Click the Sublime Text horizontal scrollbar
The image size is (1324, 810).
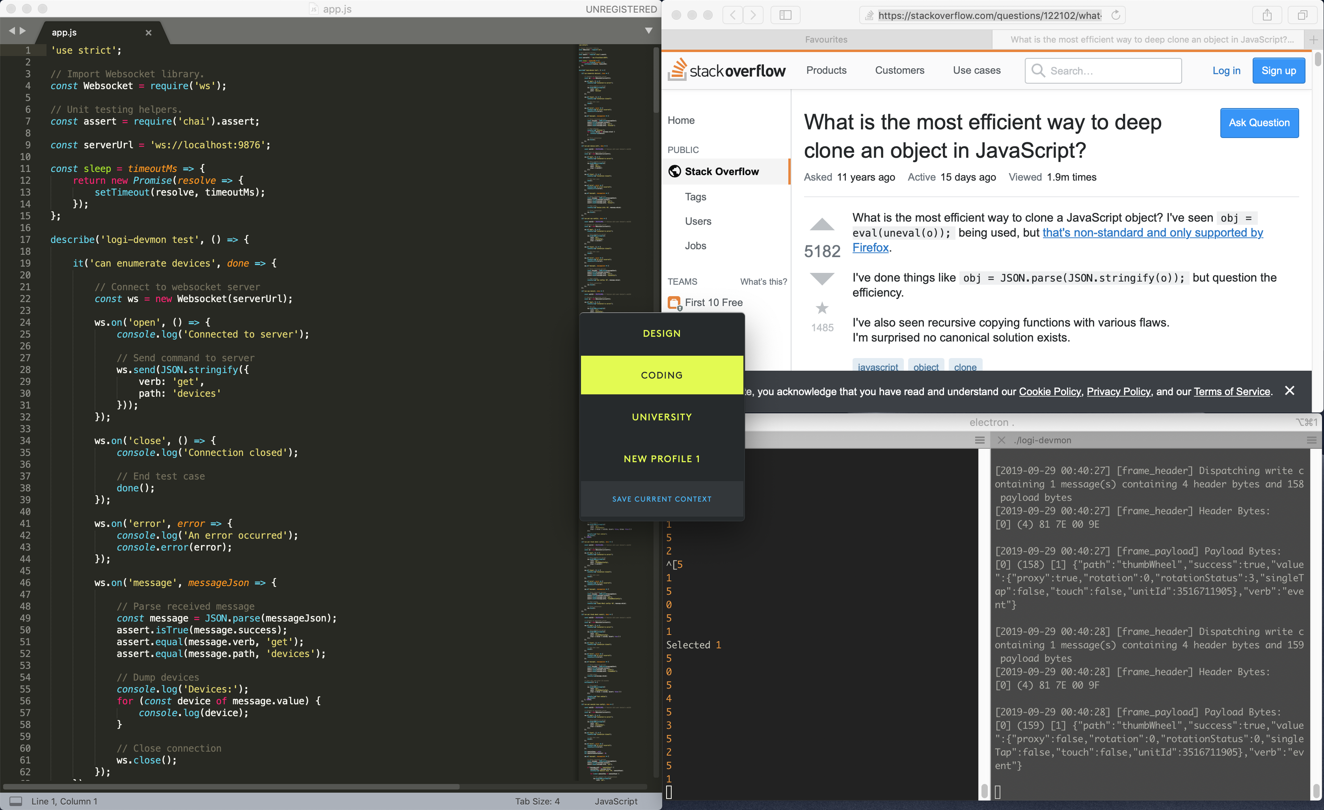point(231,786)
